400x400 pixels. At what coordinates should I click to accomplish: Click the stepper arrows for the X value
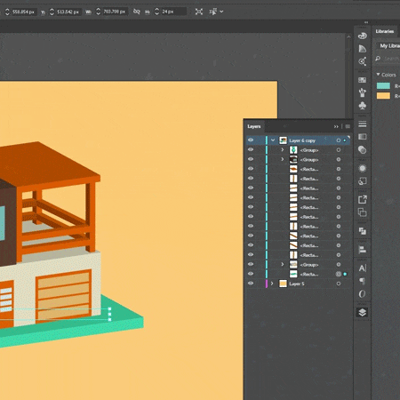pyautogui.click(x=7, y=12)
